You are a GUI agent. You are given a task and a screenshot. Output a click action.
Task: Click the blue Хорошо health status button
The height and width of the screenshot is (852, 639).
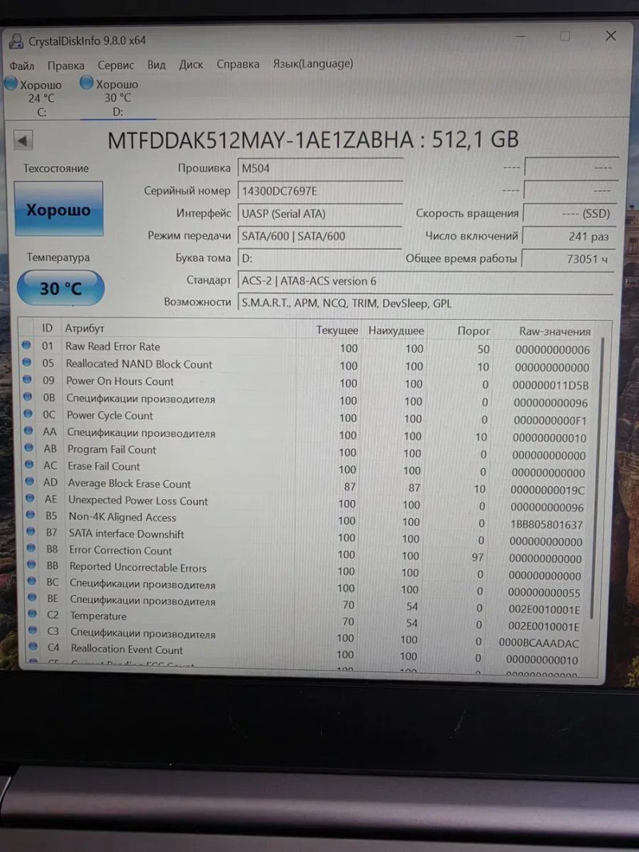click(x=58, y=208)
